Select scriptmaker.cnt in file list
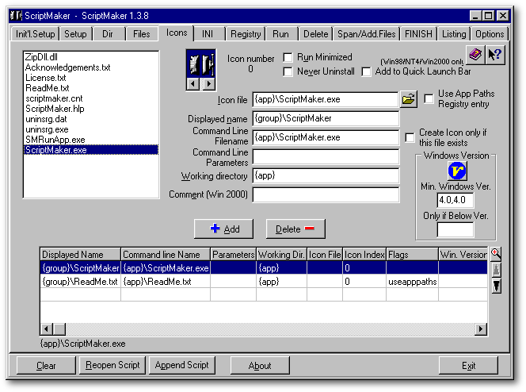Image resolution: width=526 pixels, height=392 pixels. point(91,98)
